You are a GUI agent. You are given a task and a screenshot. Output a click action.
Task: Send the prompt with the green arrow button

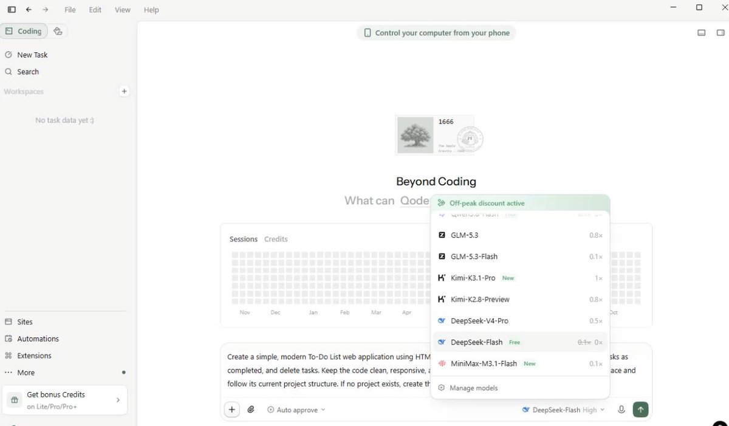[x=640, y=410]
